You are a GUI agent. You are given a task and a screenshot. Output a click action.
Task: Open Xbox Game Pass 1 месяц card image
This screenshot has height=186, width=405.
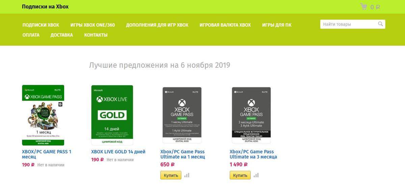(43, 115)
